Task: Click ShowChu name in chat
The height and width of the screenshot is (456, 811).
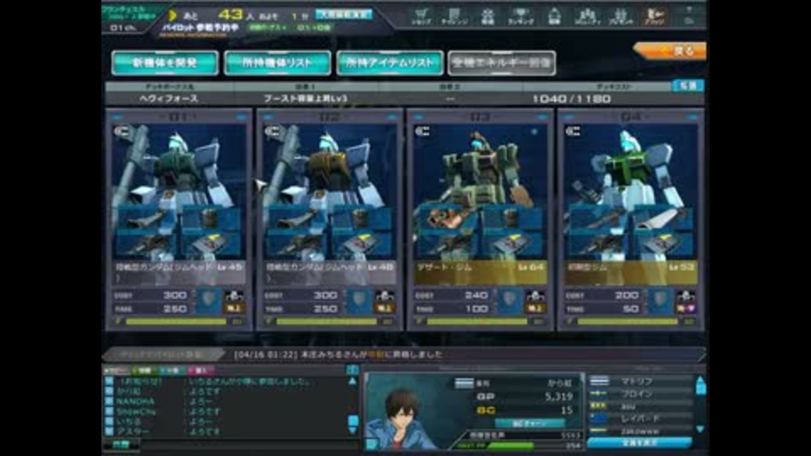Action: 136,411
